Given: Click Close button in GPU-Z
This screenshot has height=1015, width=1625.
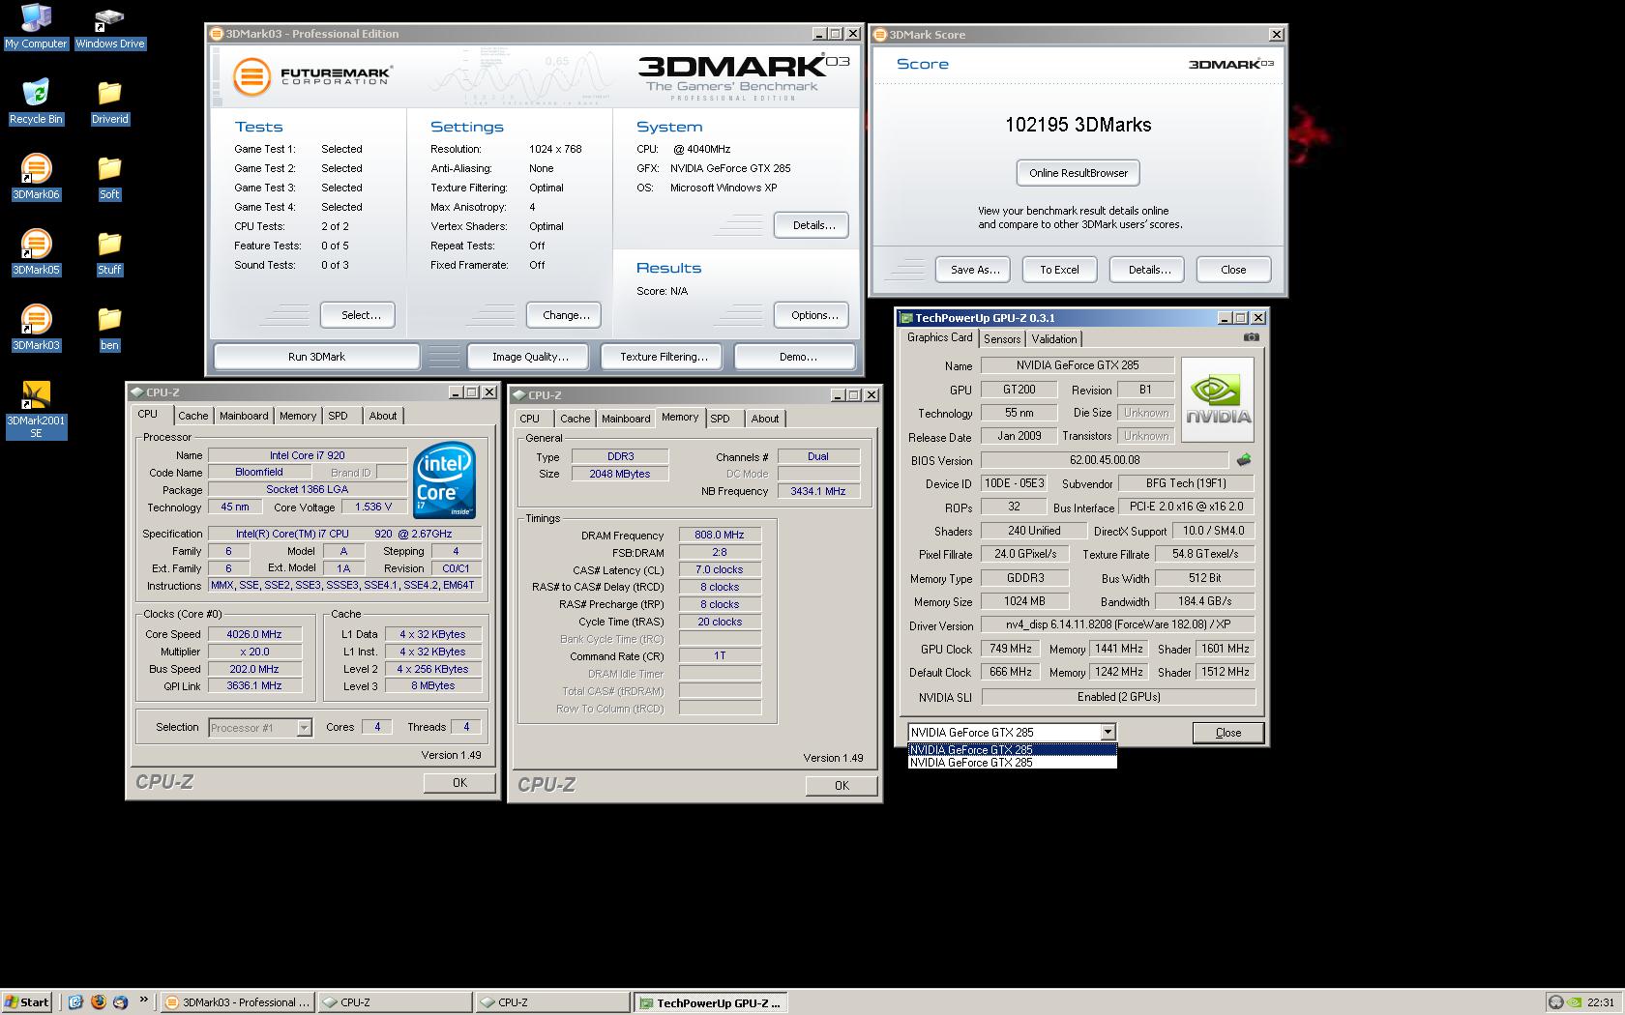Looking at the screenshot, I should [x=1228, y=733].
